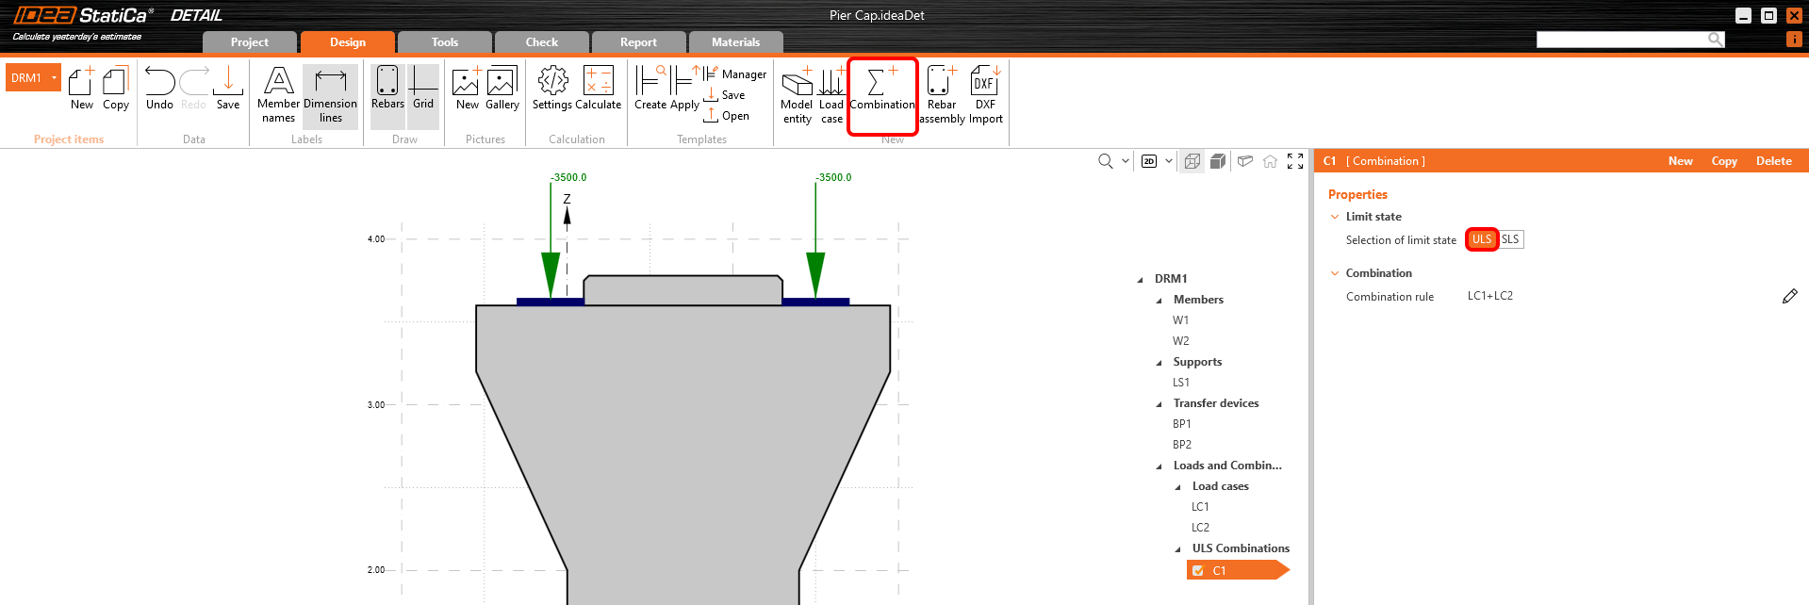
Task: Uncheck the C1 combination checkbox
Action: (x=1198, y=571)
